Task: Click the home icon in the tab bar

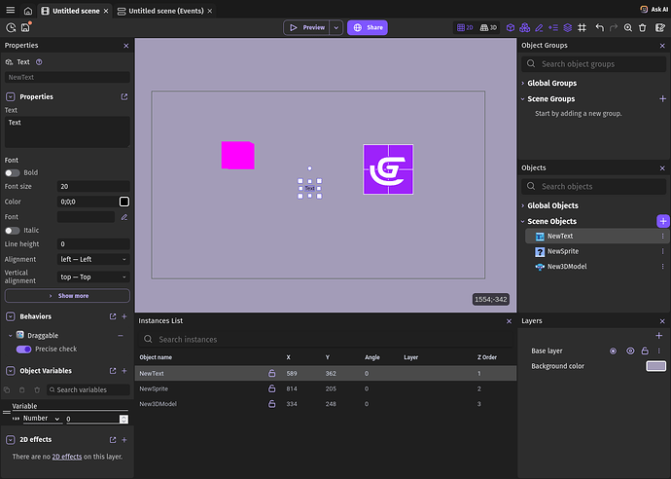Action: coord(27,10)
